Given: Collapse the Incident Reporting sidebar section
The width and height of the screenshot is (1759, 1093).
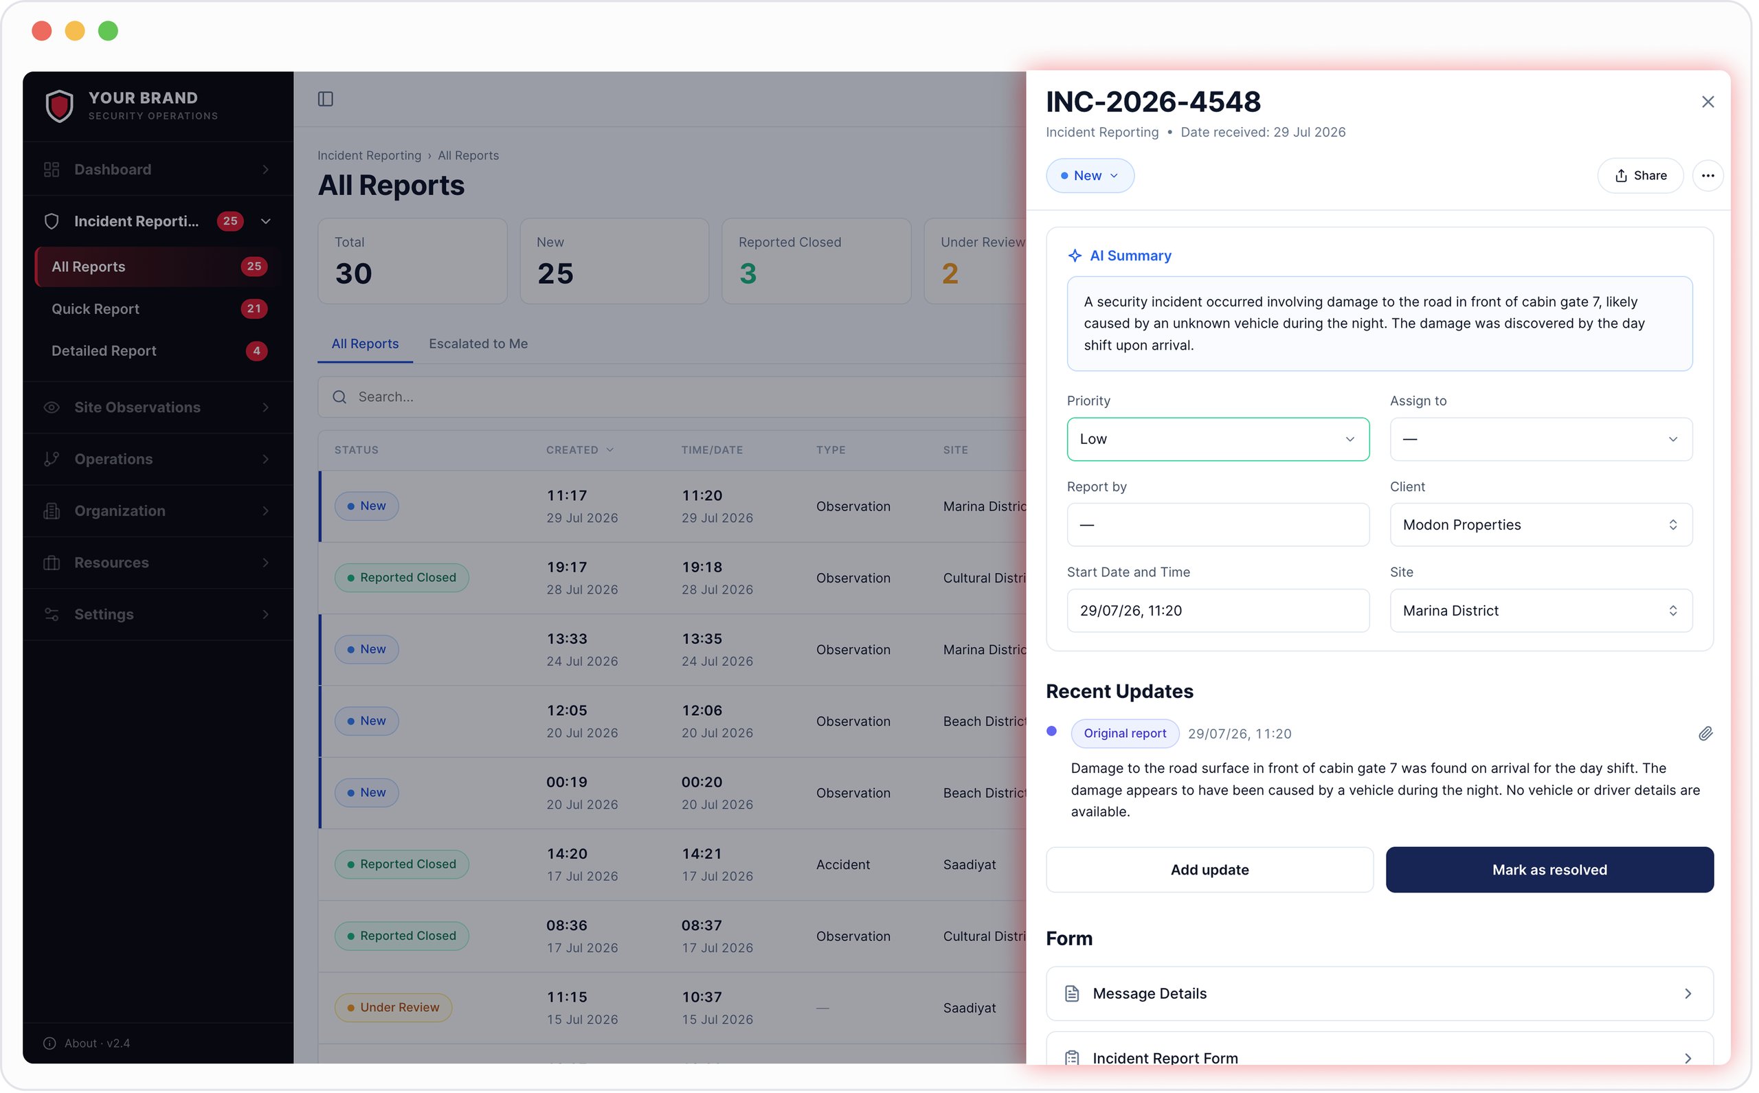Looking at the screenshot, I should [x=265, y=221].
